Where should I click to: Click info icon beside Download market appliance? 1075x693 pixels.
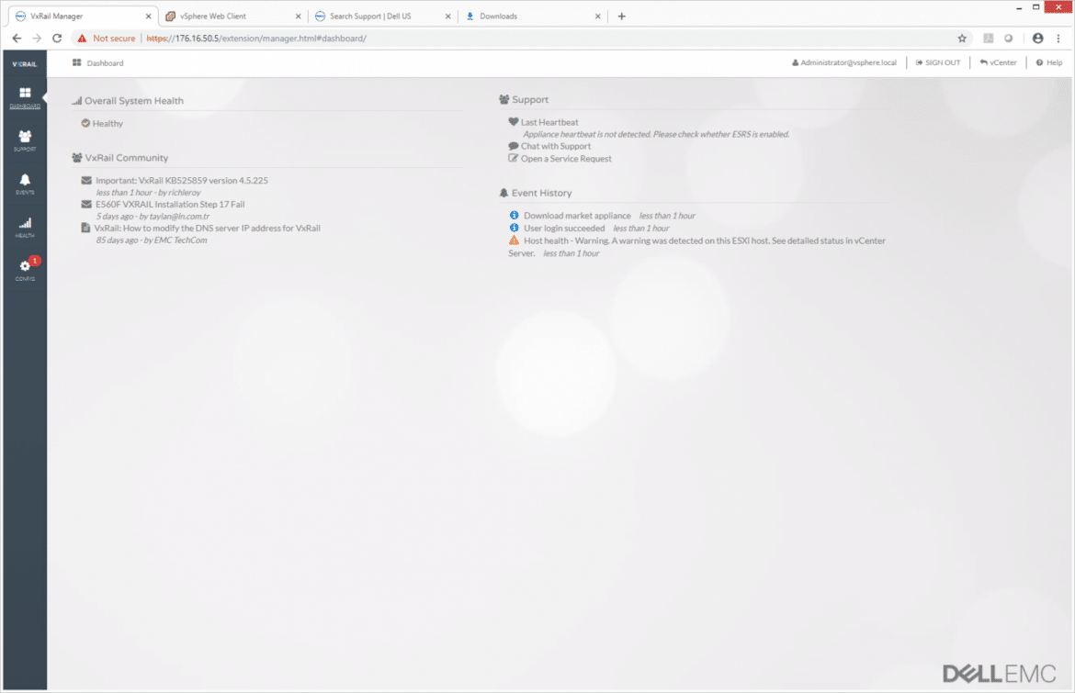[x=515, y=215]
